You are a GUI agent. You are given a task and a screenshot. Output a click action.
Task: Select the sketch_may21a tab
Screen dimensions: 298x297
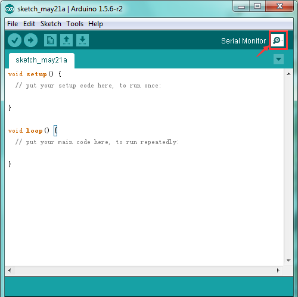pos(42,60)
